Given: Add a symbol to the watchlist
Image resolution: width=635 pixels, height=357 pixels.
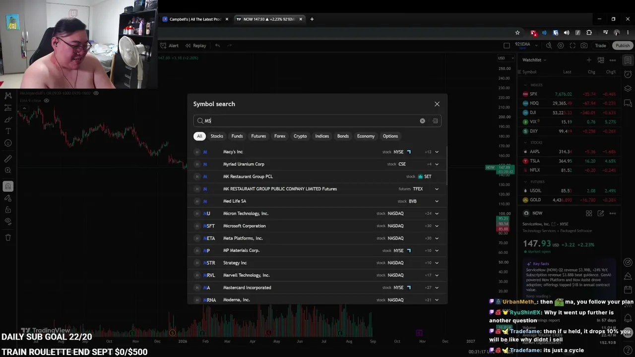Looking at the screenshot, I should click(x=589, y=60).
